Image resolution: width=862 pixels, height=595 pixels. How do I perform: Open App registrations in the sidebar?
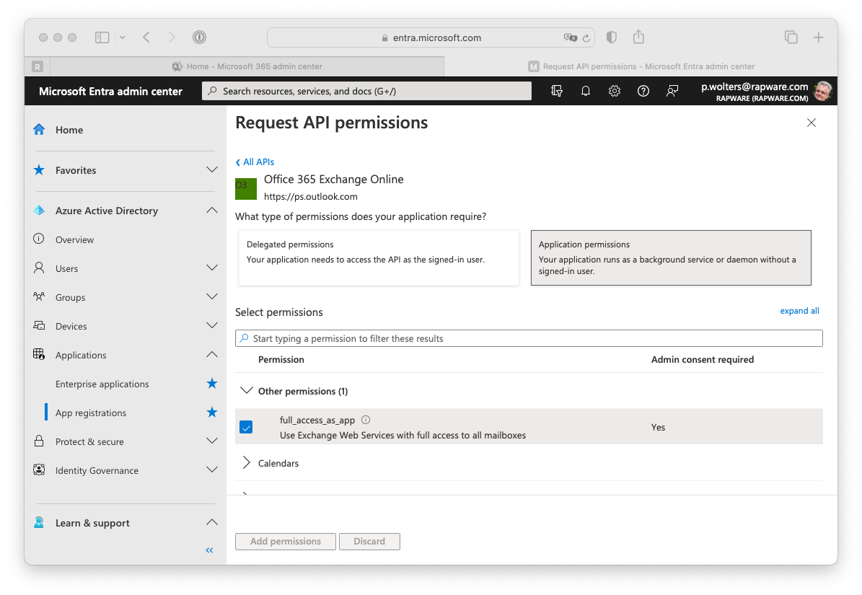pyautogui.click(x=91, y=413)
